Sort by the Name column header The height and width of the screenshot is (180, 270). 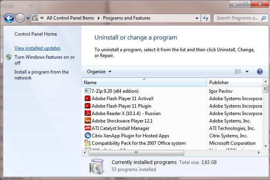pyautogui.click(x=144, y=82)
